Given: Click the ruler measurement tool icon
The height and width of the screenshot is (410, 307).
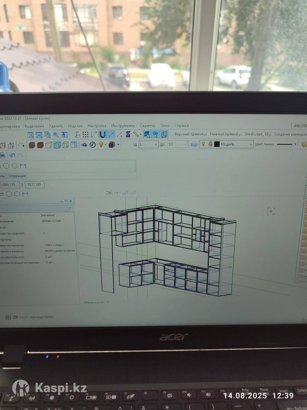Looking at the screenshot, I should click(137, 134).
